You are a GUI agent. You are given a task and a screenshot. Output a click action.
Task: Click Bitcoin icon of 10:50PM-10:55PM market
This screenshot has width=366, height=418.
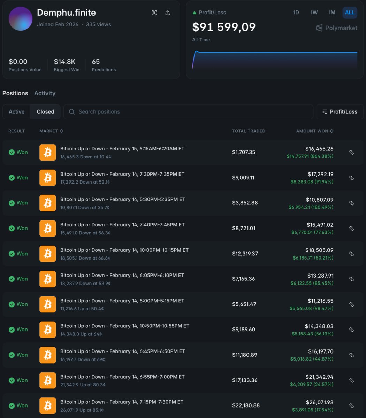(x=47, y=330)
